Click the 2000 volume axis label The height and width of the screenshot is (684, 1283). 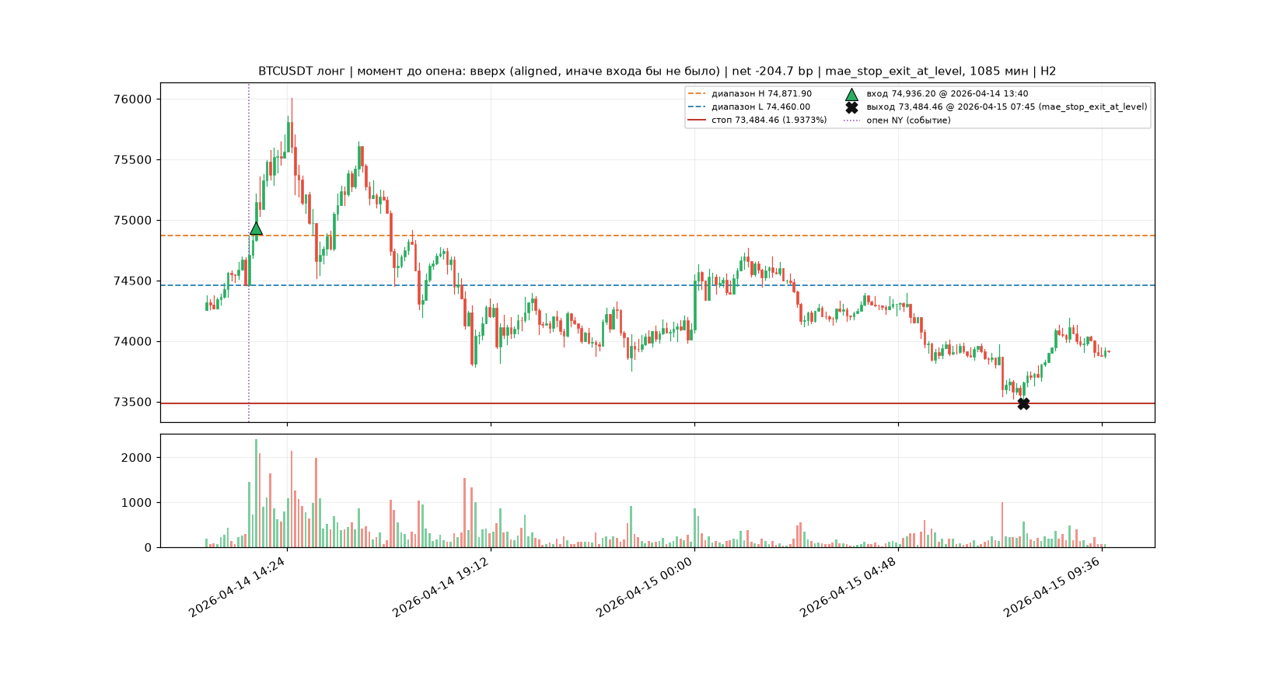pyautogui.click(x=136, y=458)
